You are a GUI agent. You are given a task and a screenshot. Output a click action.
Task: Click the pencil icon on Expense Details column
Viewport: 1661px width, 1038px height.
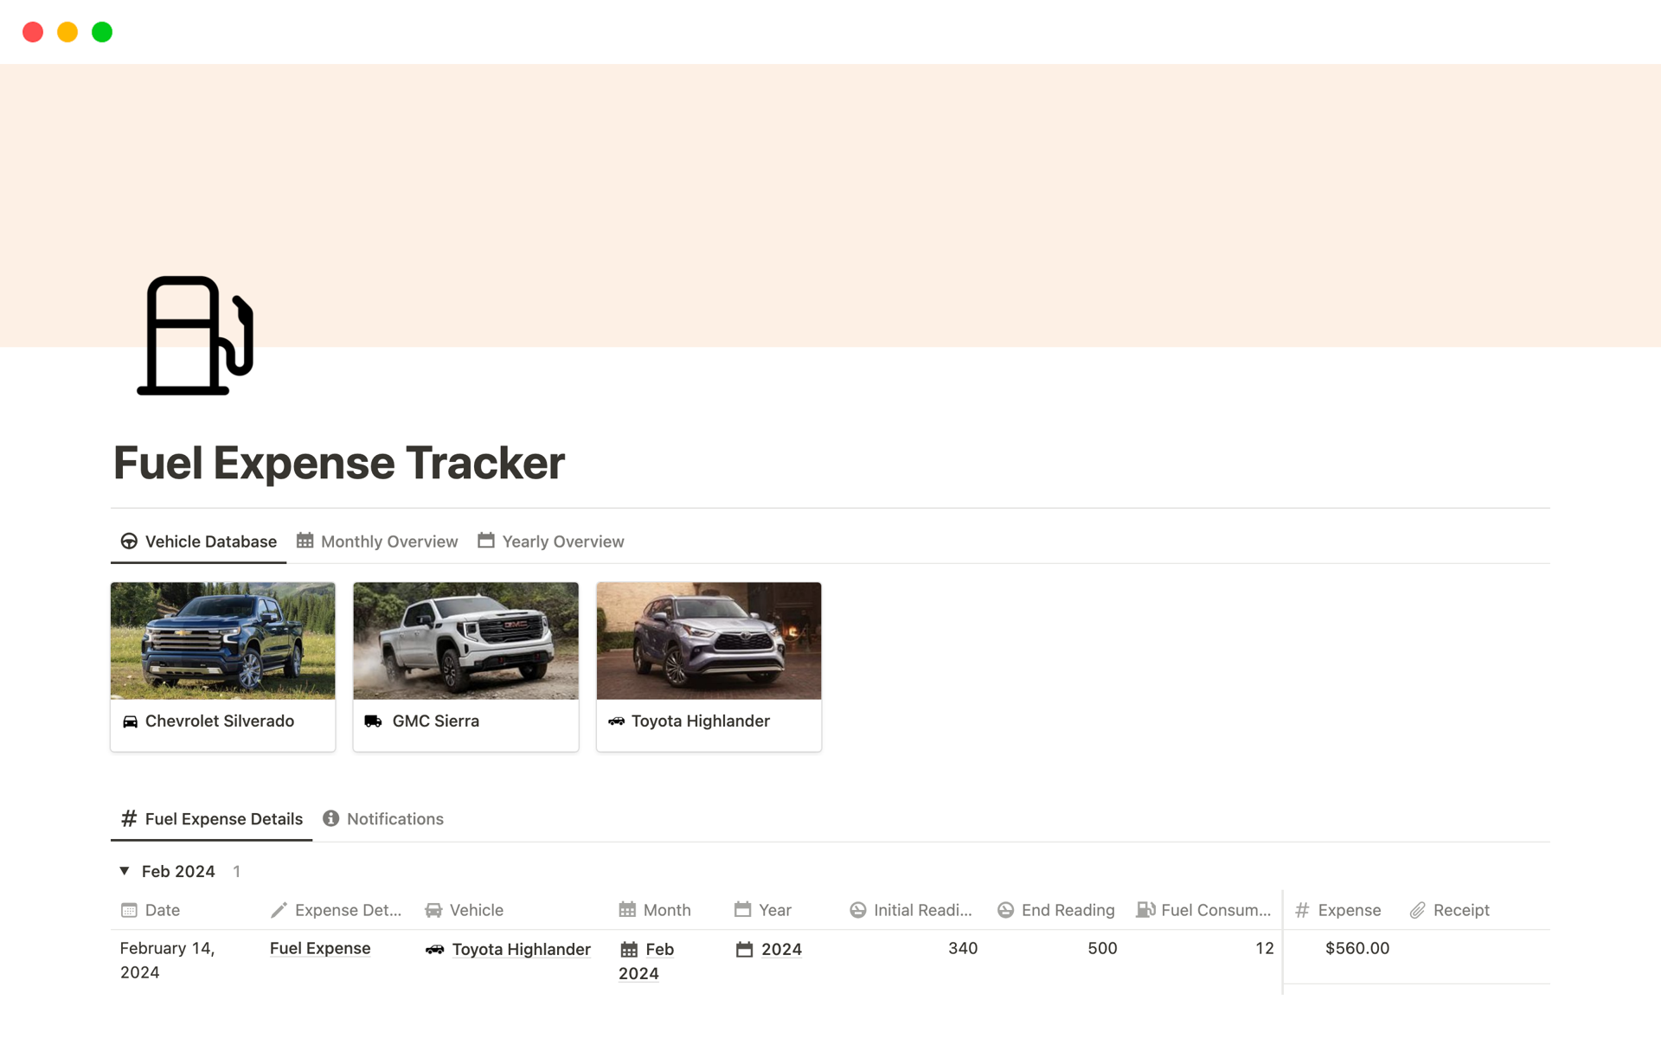tap(278, 910)
